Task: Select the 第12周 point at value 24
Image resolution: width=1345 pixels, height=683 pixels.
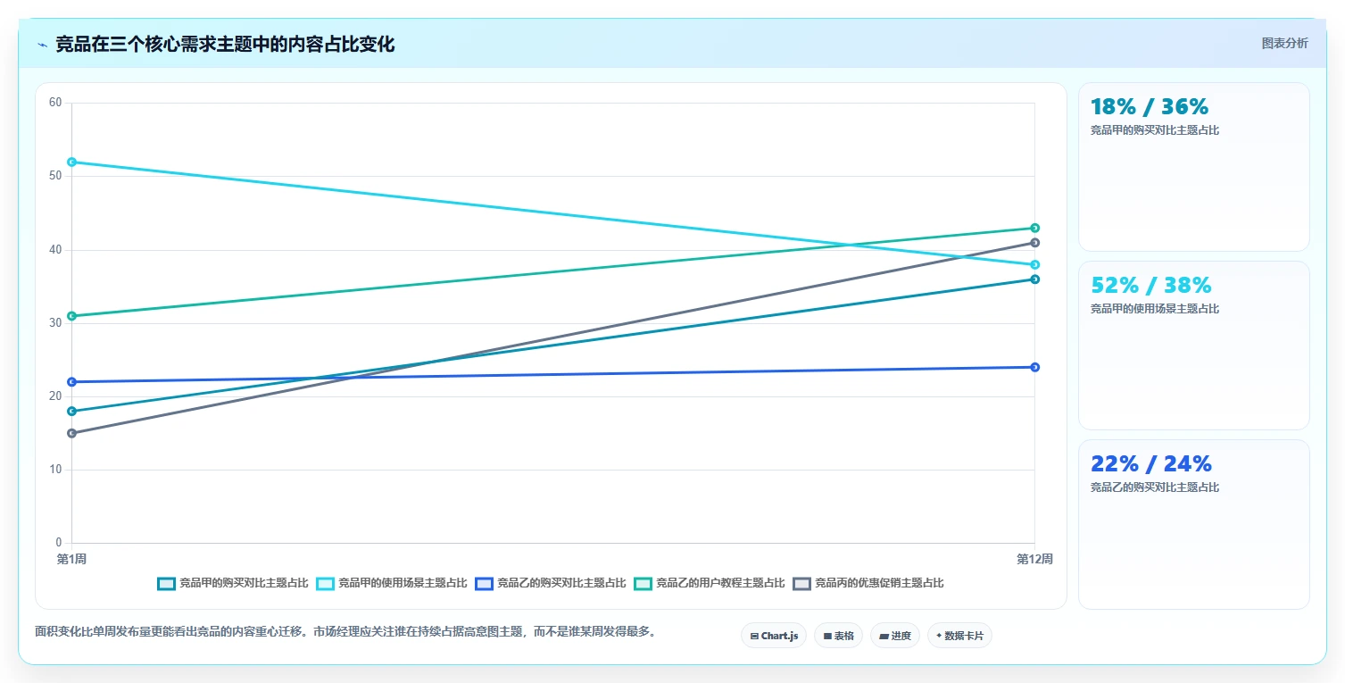Action: coord(1034,367)
